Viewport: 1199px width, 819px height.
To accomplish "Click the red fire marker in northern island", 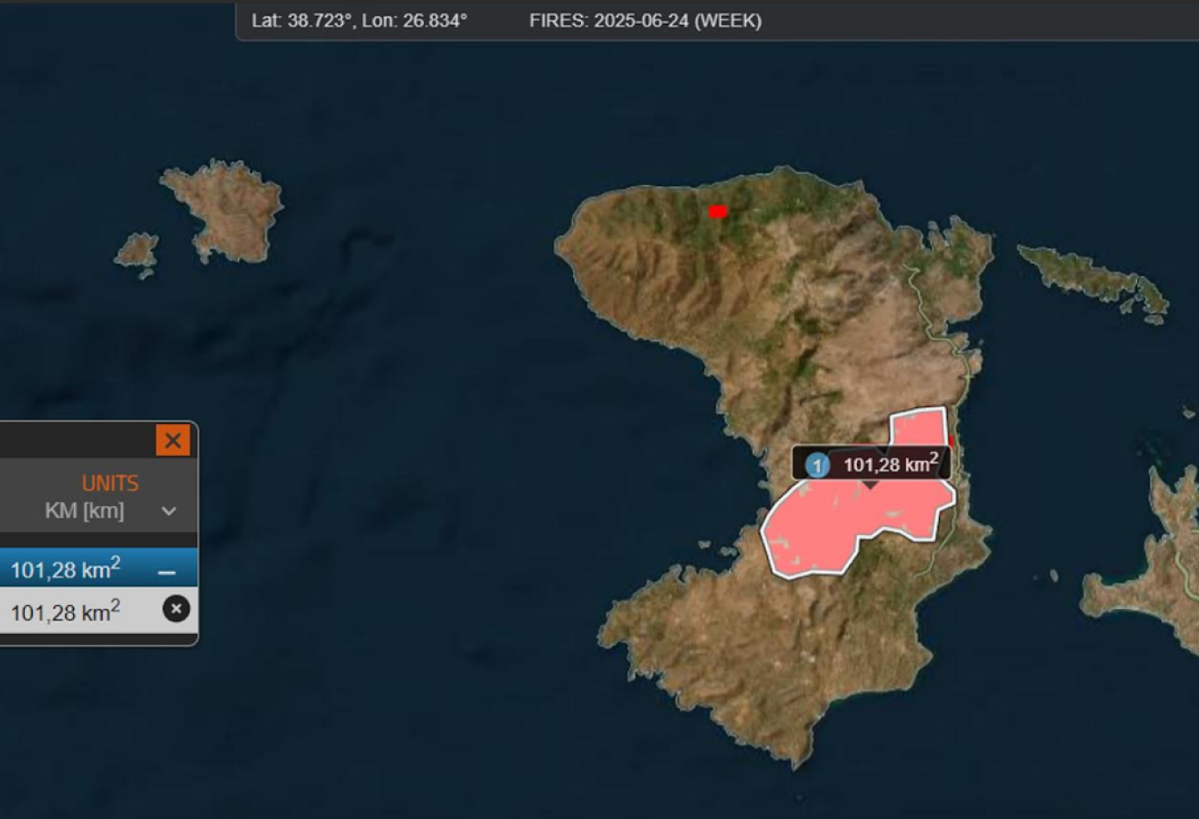I will click(x=718, y=212).
